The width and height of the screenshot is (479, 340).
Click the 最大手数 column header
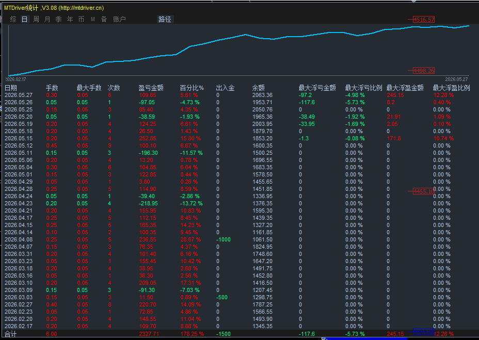click(89, 88)
